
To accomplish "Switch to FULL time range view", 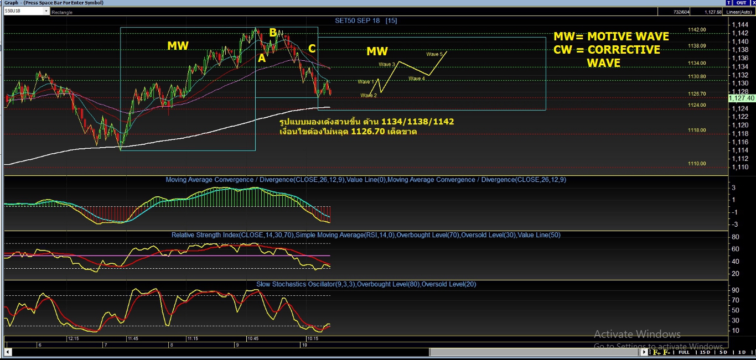I will point(684,352).
